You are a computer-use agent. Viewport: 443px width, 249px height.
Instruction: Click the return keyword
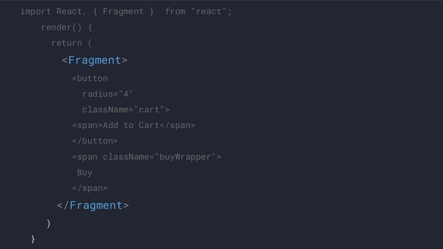[x=66, y=43]
